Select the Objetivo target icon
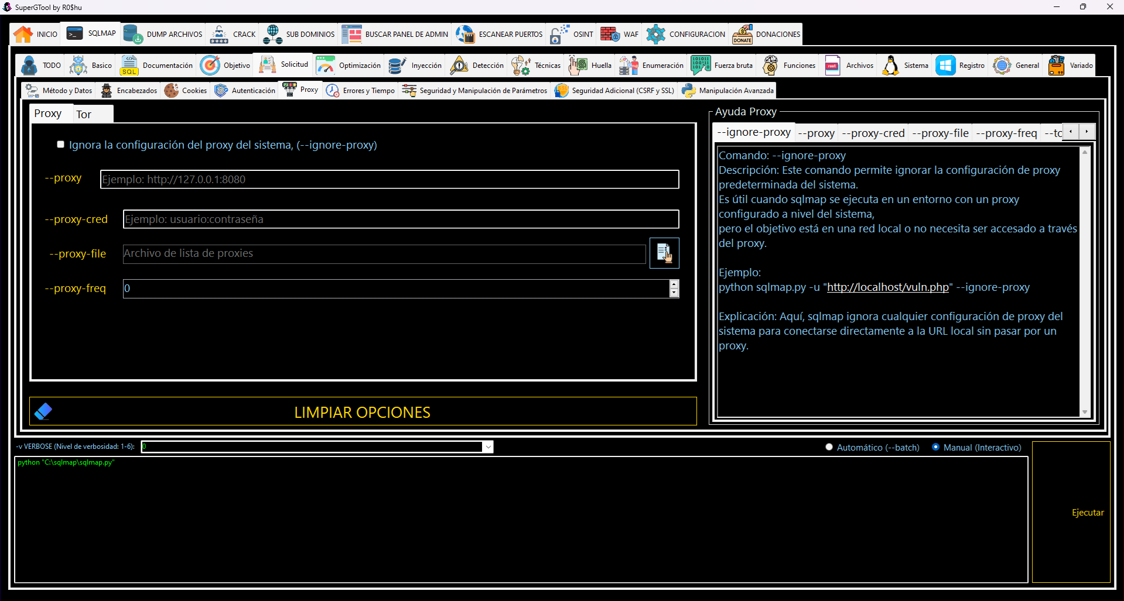Viewport: 1124px width, 601px height. tap(210, 66)
